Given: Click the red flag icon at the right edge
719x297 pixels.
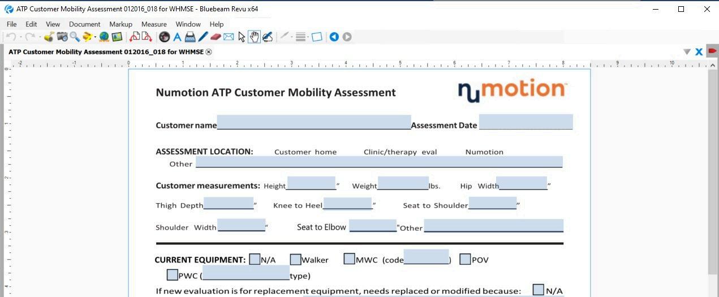Looking at the screenshot, I should (x=712, y=51).
